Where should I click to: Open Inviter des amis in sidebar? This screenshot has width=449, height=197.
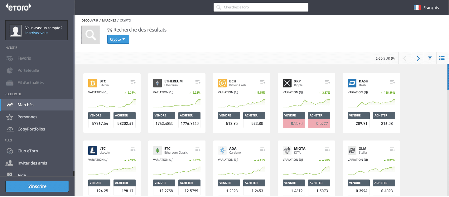[x=37, y=163]
